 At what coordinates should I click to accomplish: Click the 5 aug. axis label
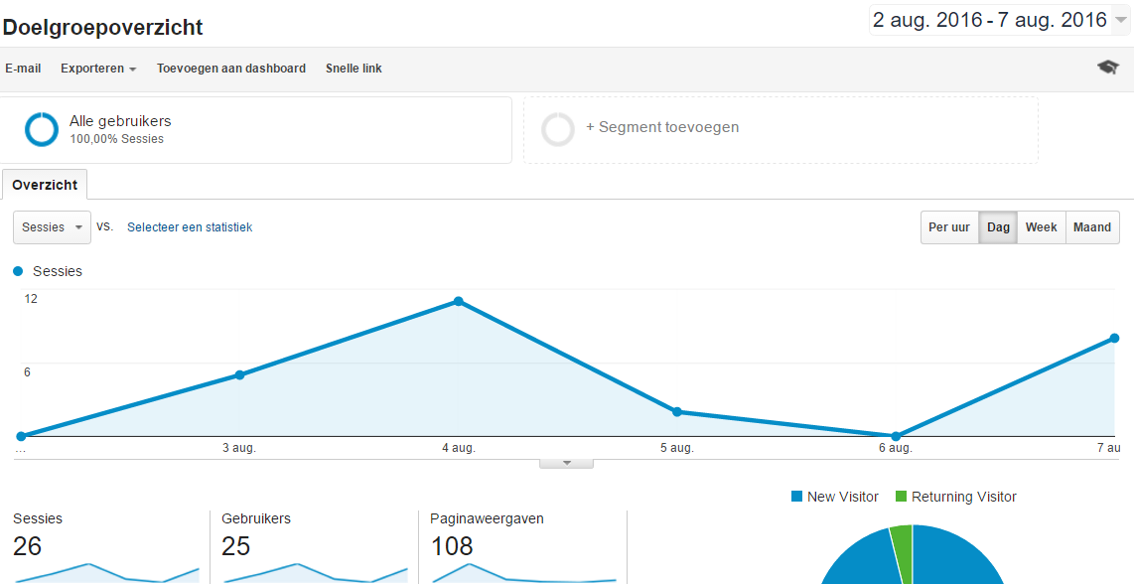677,448
